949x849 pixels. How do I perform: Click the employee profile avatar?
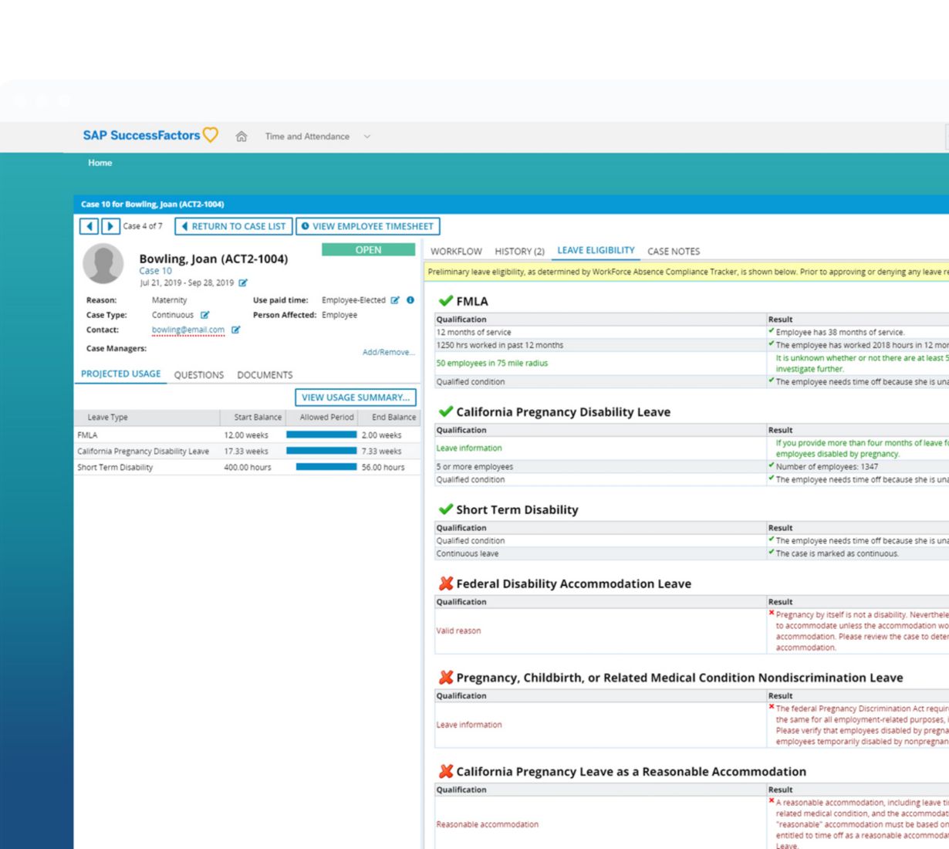[x=103, y=264]
